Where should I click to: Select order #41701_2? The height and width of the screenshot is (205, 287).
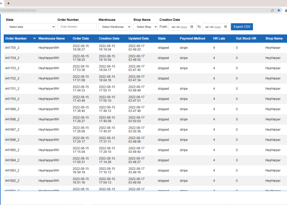pos(12,89)
